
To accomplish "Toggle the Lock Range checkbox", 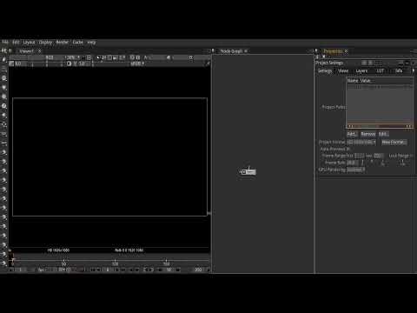I will pyautogui.click(x=412, y=156).
